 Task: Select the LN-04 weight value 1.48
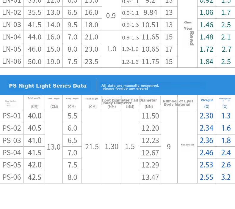(x=207, y=37)
